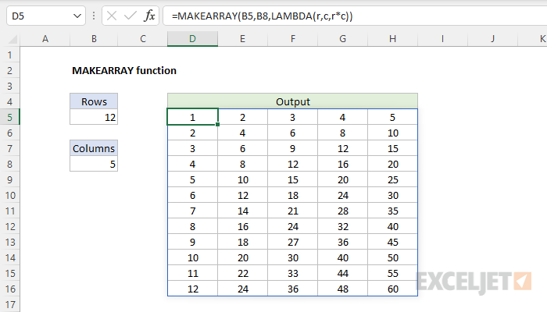
Task: Click the Select All corner triangle
Action: (13, 39)
